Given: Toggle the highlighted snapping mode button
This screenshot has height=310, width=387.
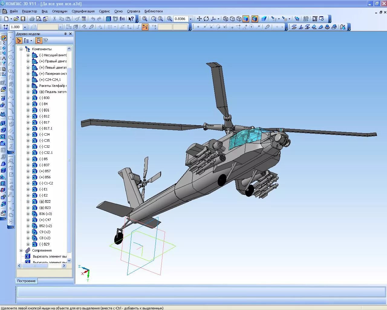Looking at the screenshot, I should 145,27.
